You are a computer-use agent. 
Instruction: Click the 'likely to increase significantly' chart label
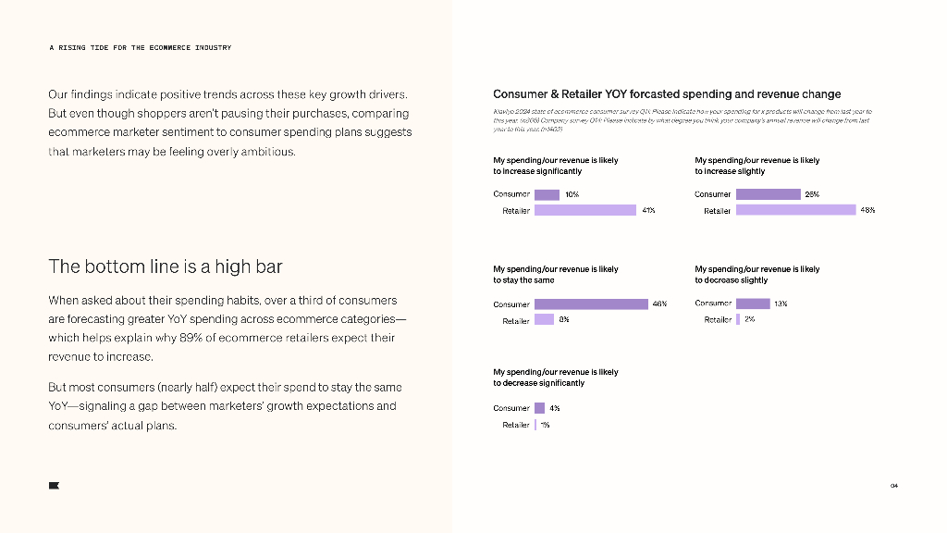coord(555,166)
